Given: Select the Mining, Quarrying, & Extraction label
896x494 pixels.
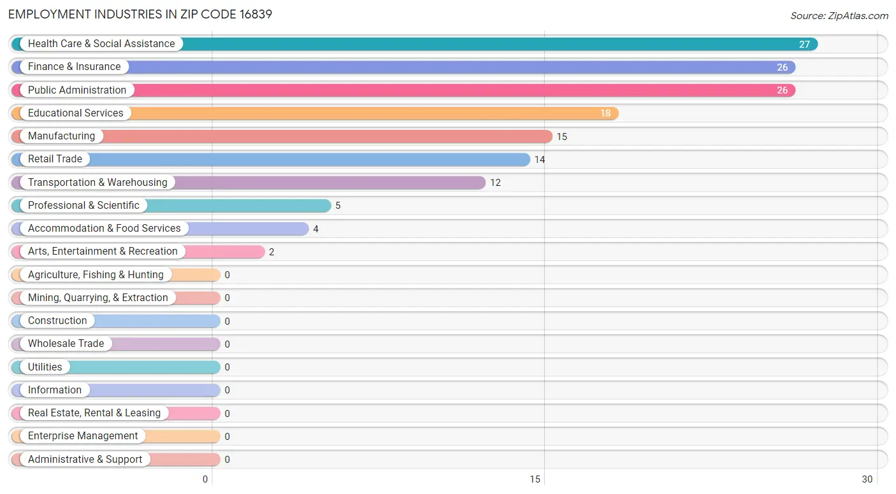Looking at the screenshot, I should tap(98, 298).
